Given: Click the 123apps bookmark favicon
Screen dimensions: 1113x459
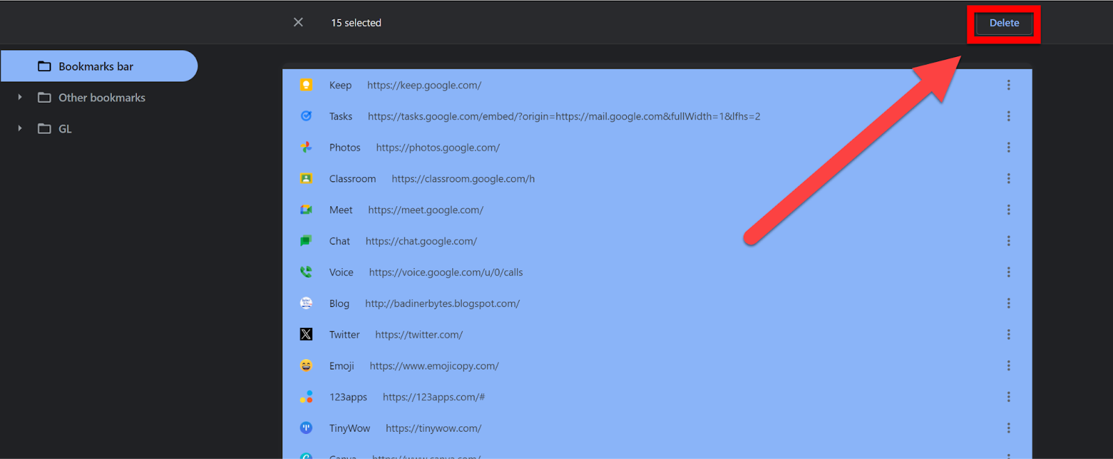Looking at the screenshot, I should coord(306,397).
